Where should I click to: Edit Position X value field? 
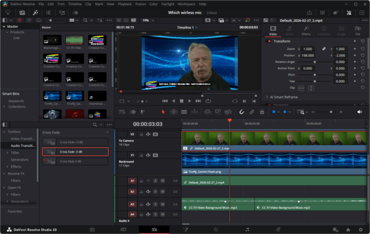[308, 56]
